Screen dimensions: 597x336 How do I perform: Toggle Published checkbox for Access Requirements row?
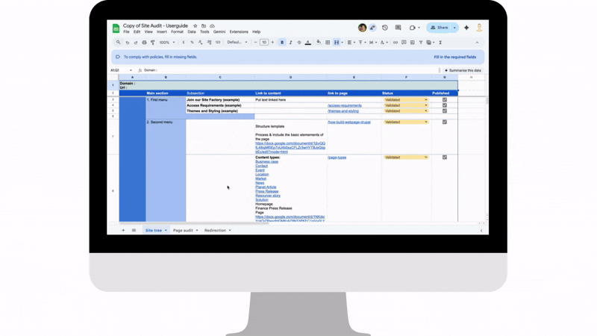445,105
